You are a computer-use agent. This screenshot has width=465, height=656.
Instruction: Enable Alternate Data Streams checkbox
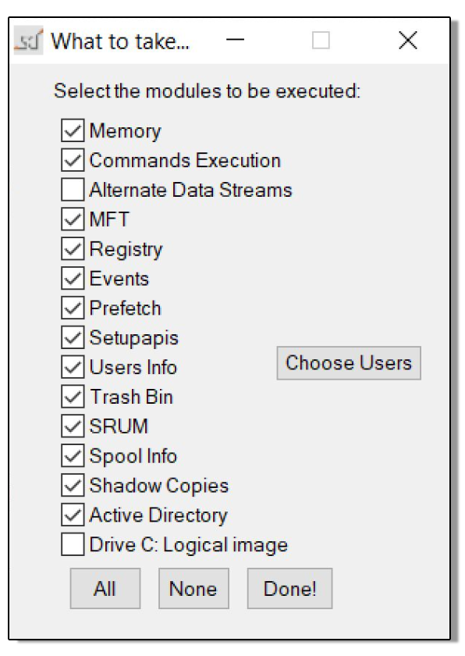[x=73, y=190]
